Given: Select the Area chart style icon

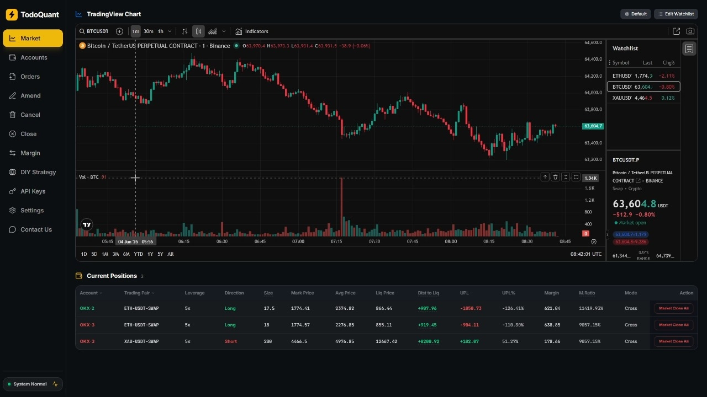Looking at the screenshot, I should pyautogui.click(x=212, y=31).
